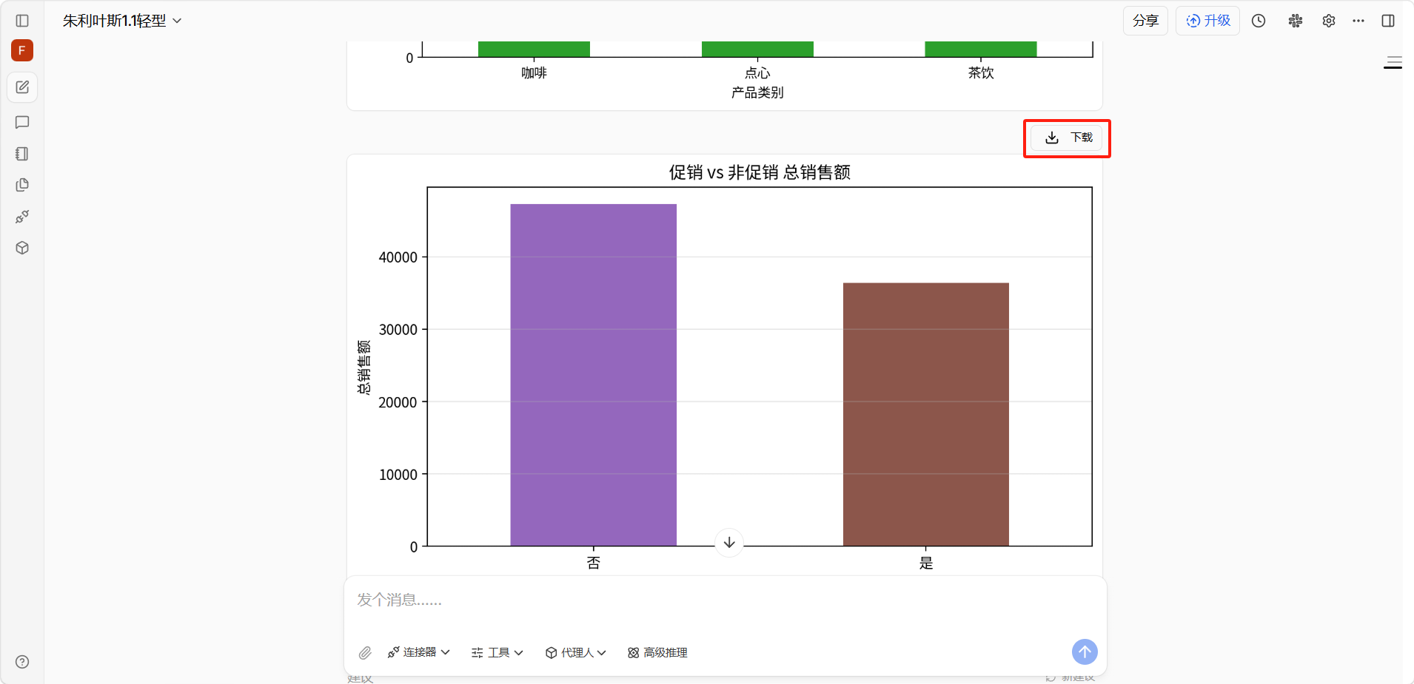
Task: Click the 分享 share button
Action: pos(1145,21)
